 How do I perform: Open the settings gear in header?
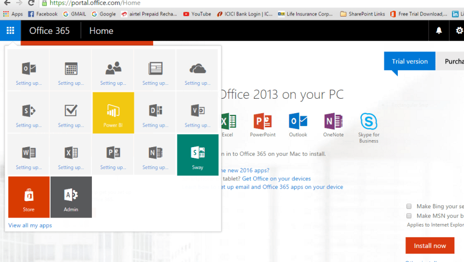(x=459, y=31)
